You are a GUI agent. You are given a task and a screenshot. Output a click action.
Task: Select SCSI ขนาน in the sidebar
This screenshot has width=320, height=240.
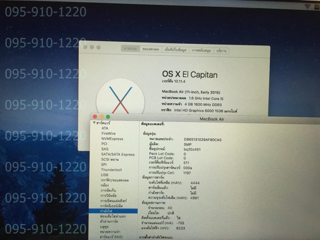coord(110,159)
